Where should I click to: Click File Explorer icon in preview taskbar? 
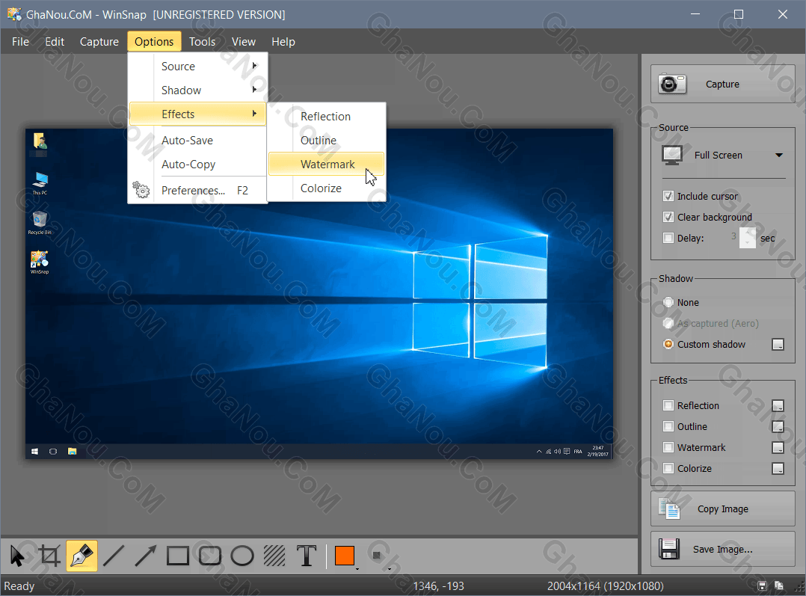click(72, 452)
